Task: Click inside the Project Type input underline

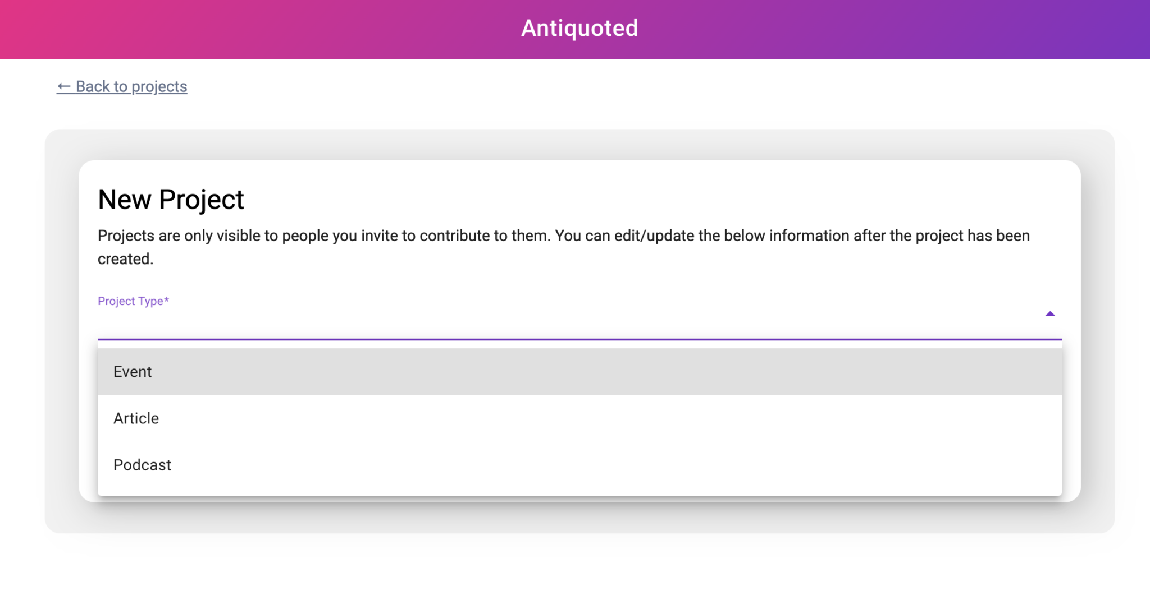Action: tap(562, 336)
